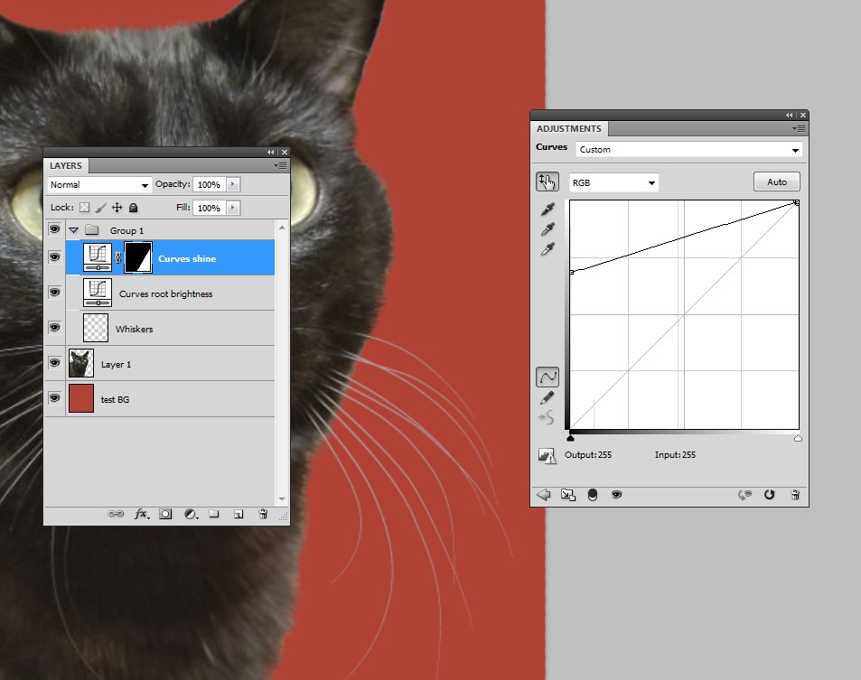
Task: Hide the Whiskers layer
Action: [x=54, y=328]
